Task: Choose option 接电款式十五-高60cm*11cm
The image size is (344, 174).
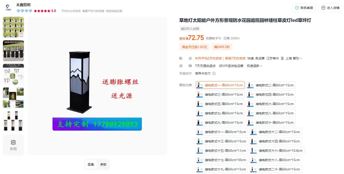Action: coord(222,150)
